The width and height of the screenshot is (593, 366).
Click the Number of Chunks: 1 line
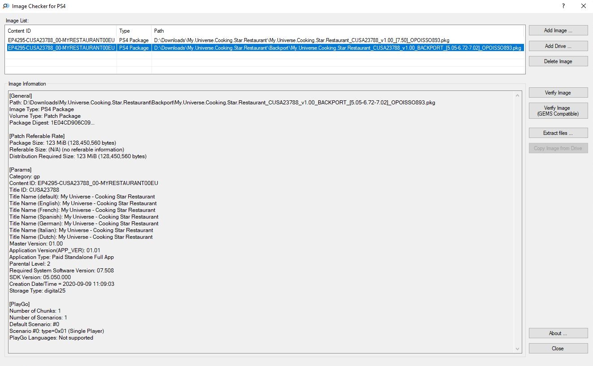[x=35, y=311]
